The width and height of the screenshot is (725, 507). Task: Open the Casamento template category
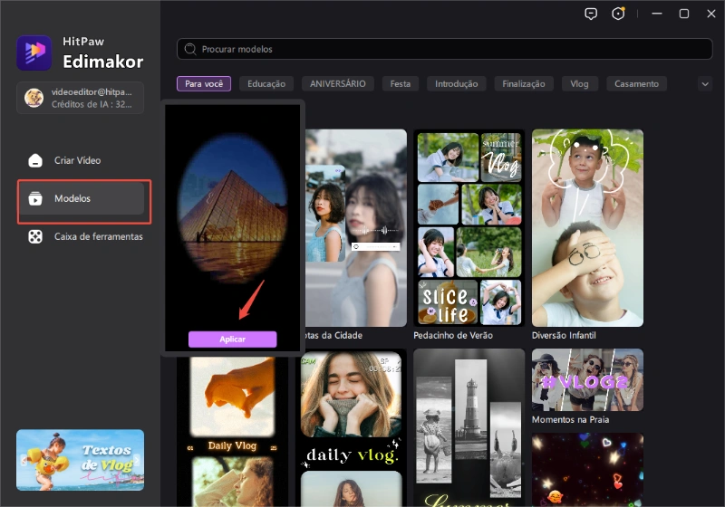click(636, 83)
